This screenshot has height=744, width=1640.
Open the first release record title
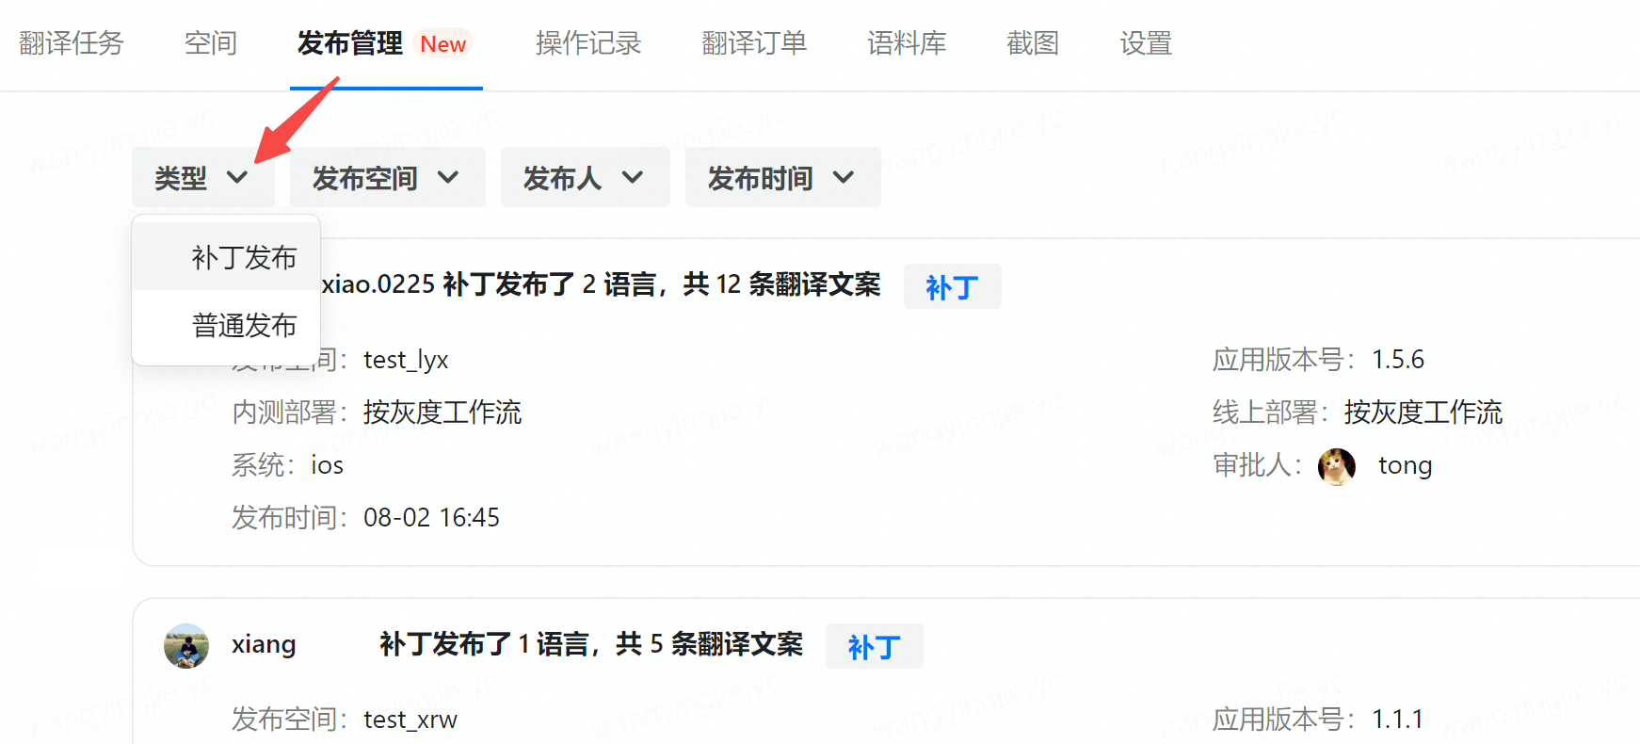(603, 284)
